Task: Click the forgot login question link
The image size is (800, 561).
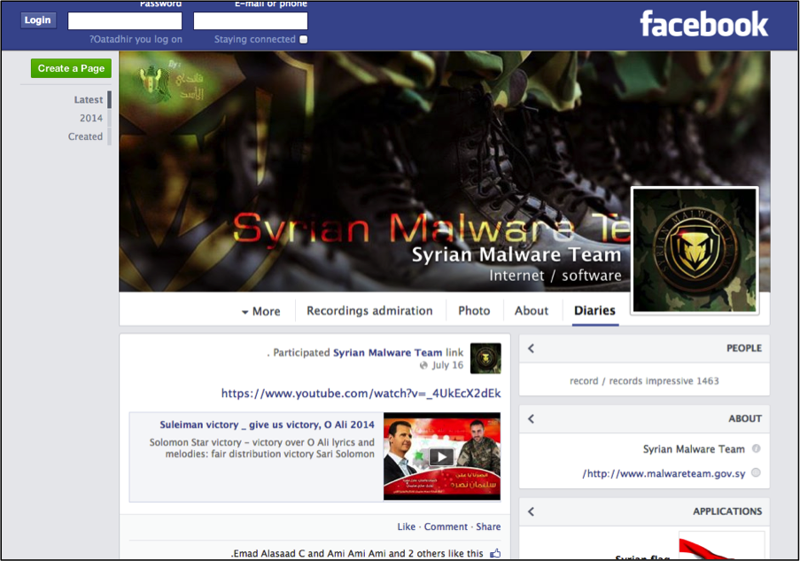Action: (136, 39)
